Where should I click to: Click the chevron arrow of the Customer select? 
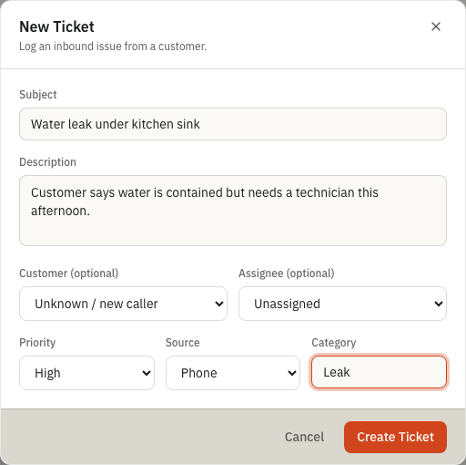coord(219,304)
